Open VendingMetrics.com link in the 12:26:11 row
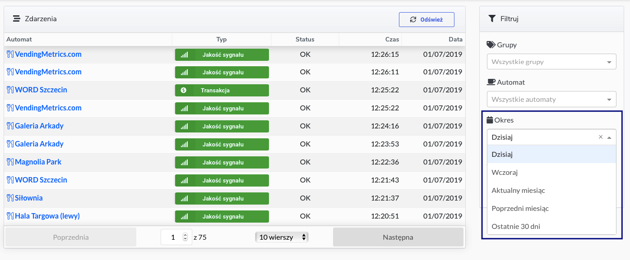Screen dimensions: 630x260 (48, 72)
